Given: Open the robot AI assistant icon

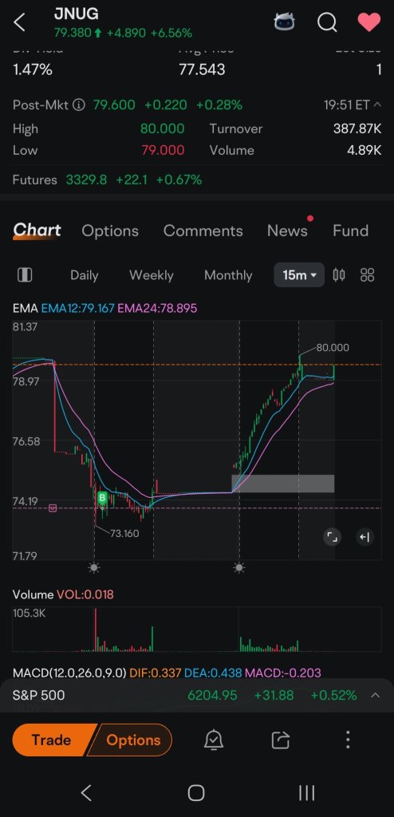Looking at the screenshot, I should click(284, 22).
